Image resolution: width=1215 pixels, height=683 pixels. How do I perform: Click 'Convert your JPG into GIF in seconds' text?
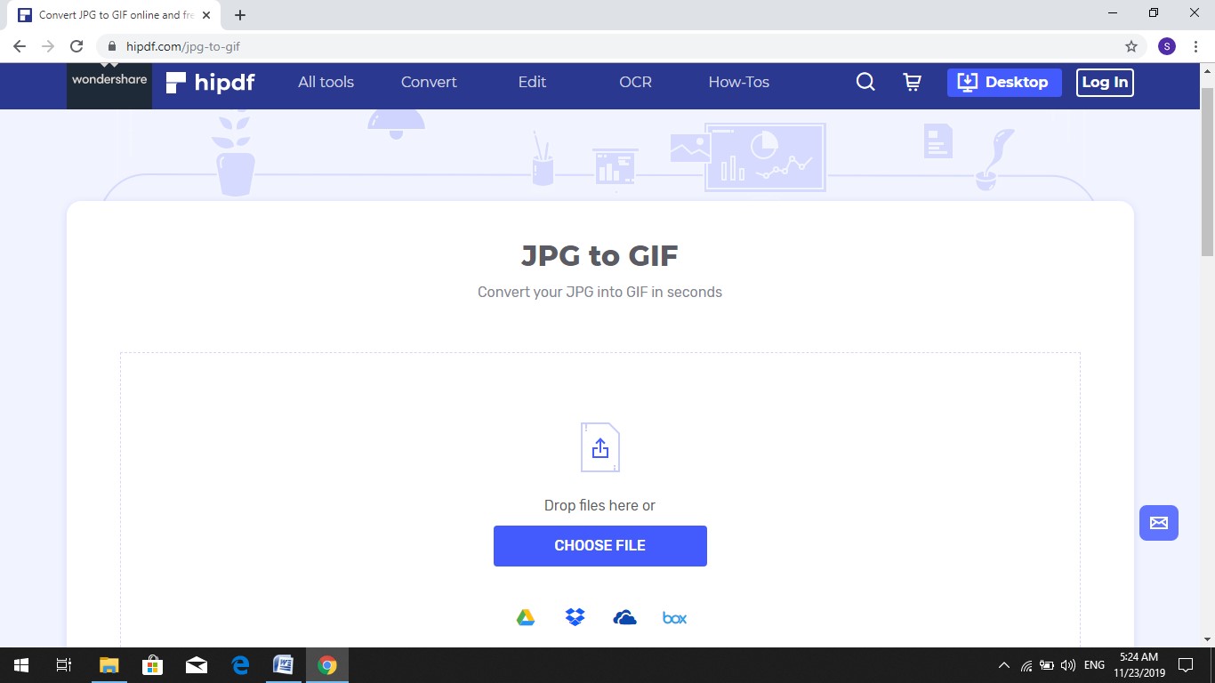click(x=599, y=292)
